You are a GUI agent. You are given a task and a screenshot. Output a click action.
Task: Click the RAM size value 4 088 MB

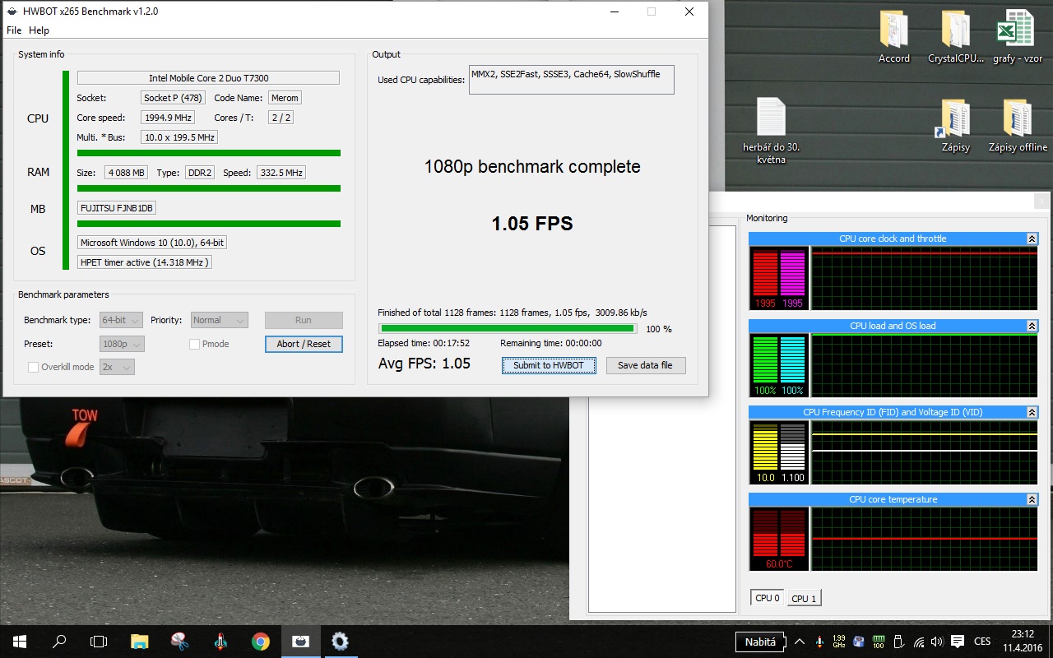pos(127,173)
